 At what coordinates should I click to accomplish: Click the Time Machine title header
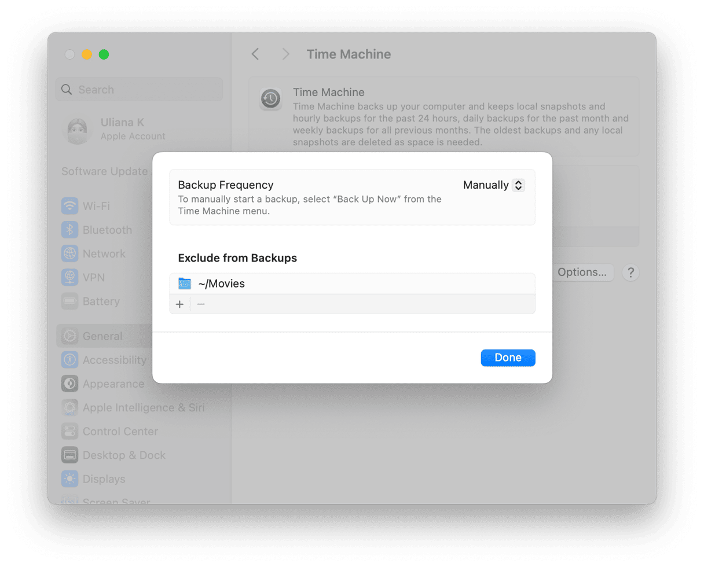[x=349, y=54]
